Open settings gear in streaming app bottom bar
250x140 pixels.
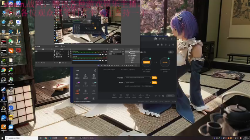[163, 96]
